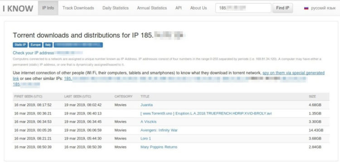The height and width of the screenshot is (163, 340).
Task: Click the CATEGORY column header
Action: pyautogui.click(x=123, y=96)
